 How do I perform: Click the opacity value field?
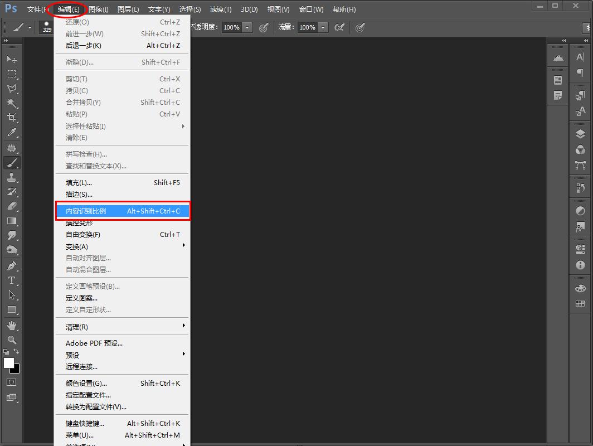pyautogui.click(x=231, y=27)
